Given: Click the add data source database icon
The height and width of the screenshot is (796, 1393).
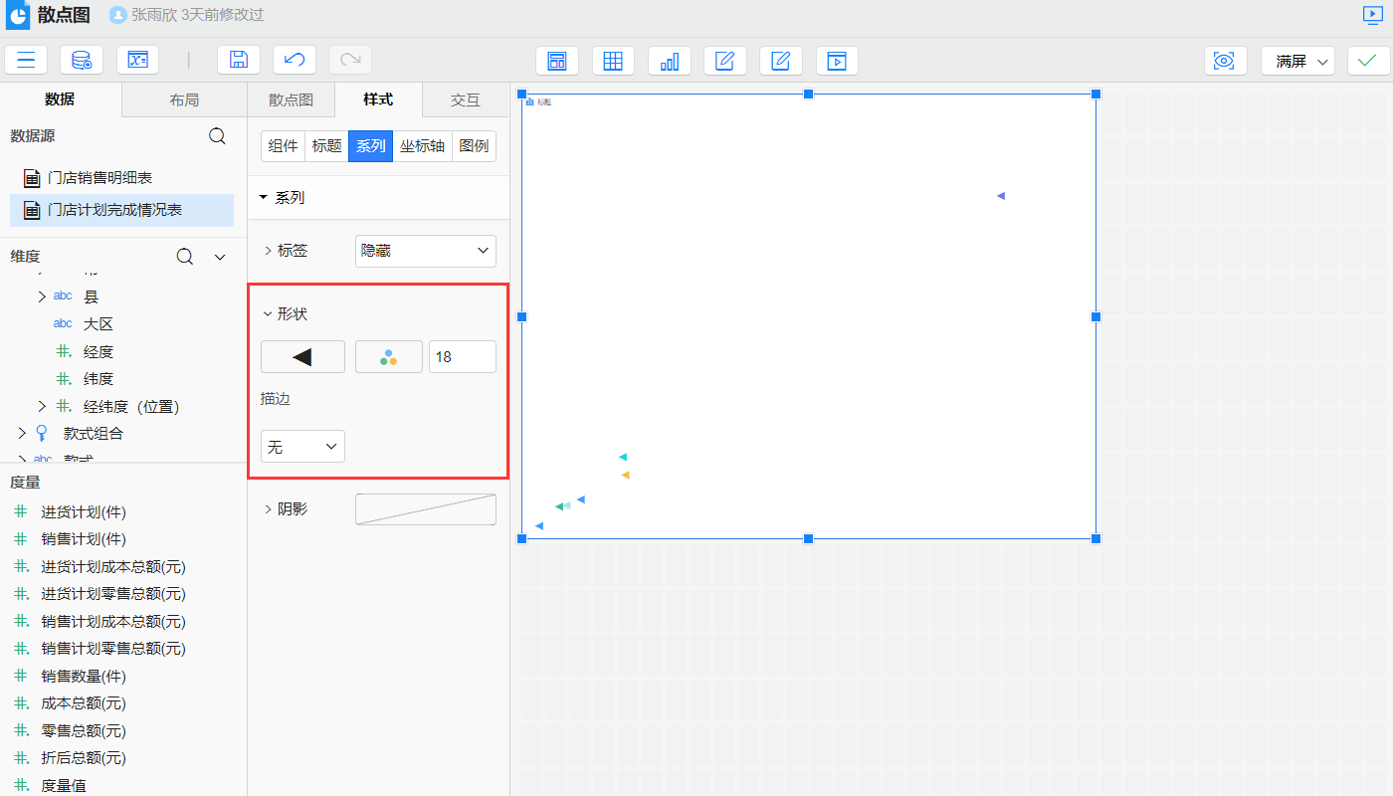Looking at the screenshot, I should (x=82, y=60).
